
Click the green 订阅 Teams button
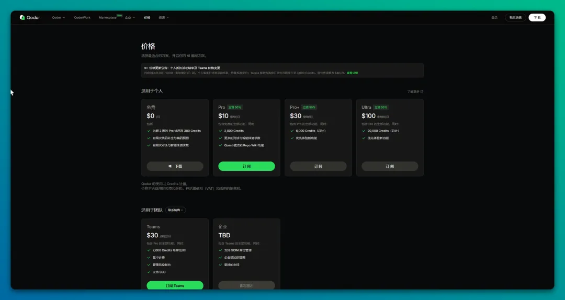(175, 285)
